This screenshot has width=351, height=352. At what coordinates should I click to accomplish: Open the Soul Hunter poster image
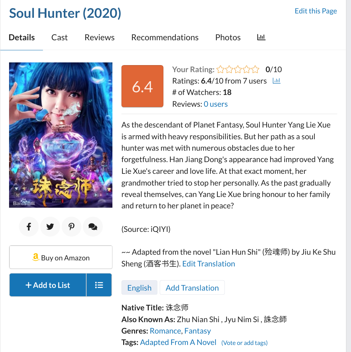coord(61,135)
